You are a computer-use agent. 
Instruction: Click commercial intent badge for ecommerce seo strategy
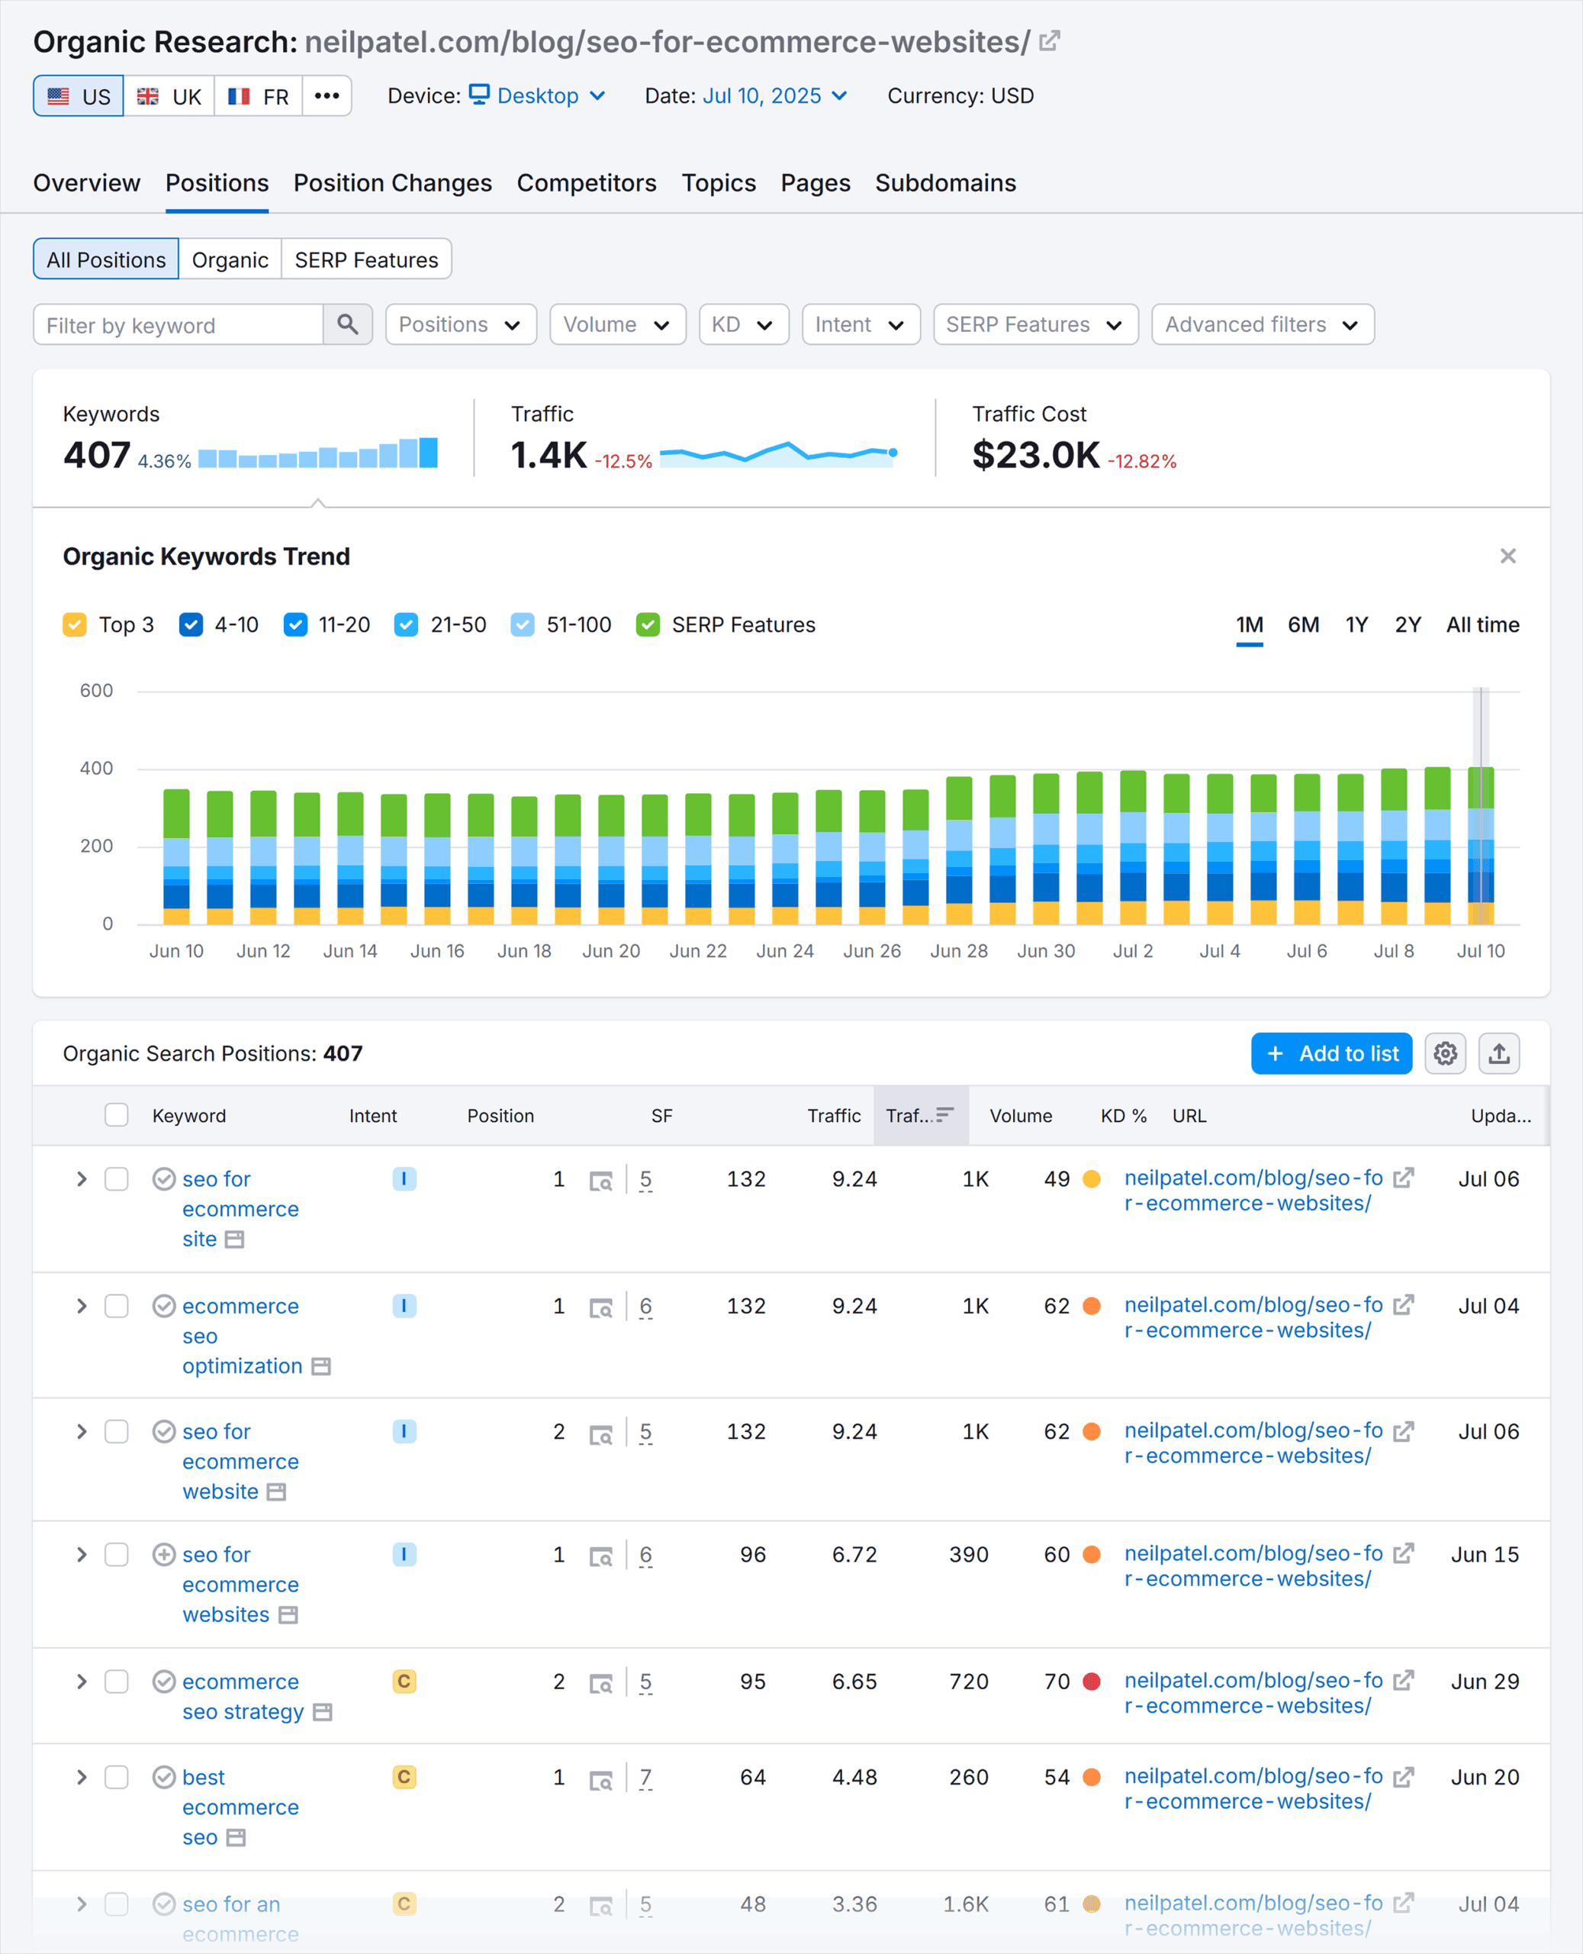tap(404, 1682)
